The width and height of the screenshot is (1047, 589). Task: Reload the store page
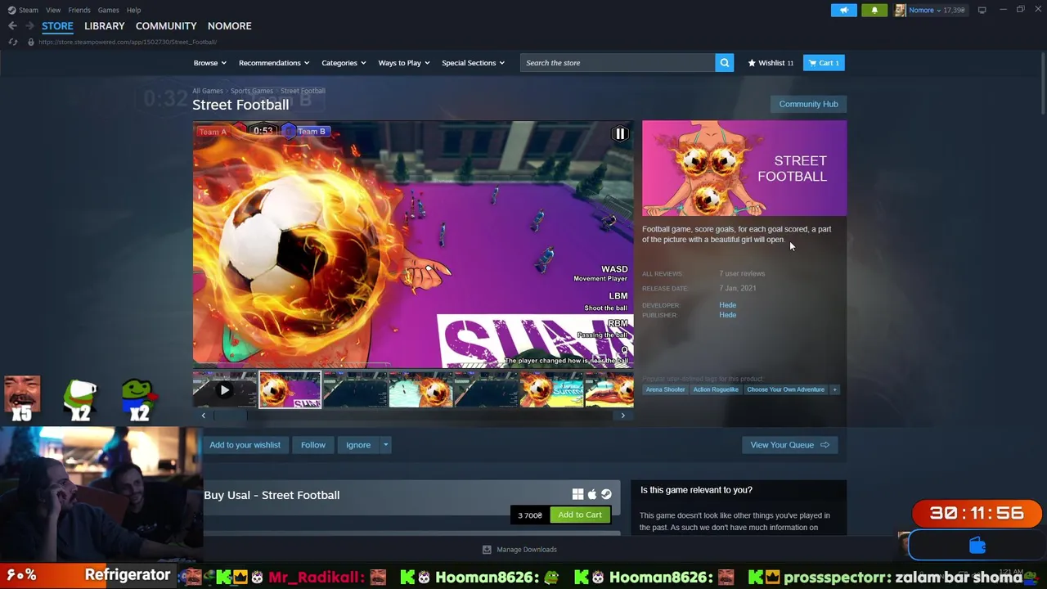point(12,42)
